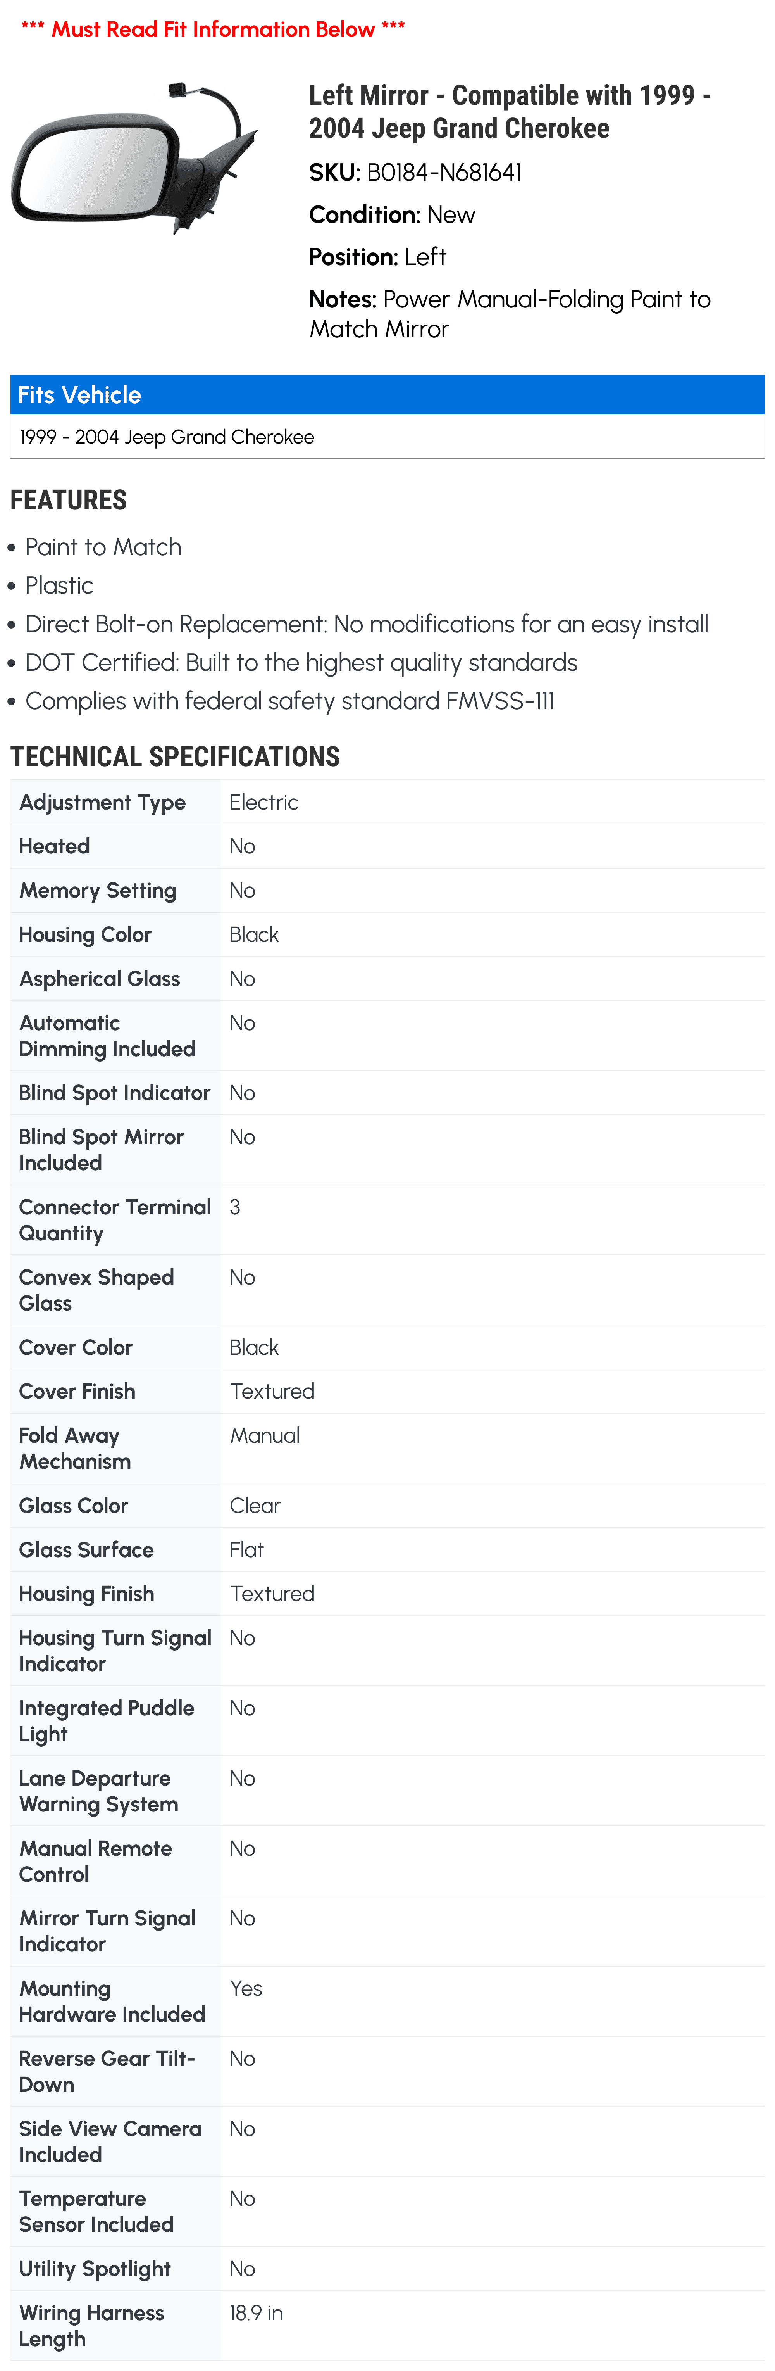Select the 1999 - 2004 Jeep Grand Cherokee row
Screen dimensions: 775x2371
click(x=387, y=437)
